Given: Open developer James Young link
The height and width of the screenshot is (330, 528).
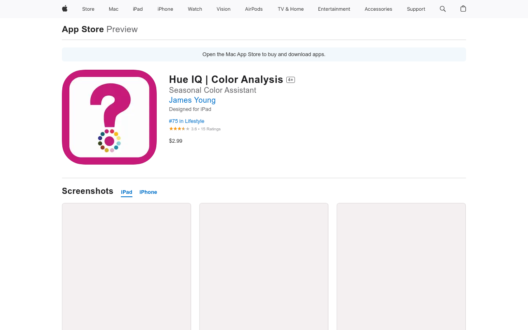Looking at the screenshot, I should coord(192,100).
